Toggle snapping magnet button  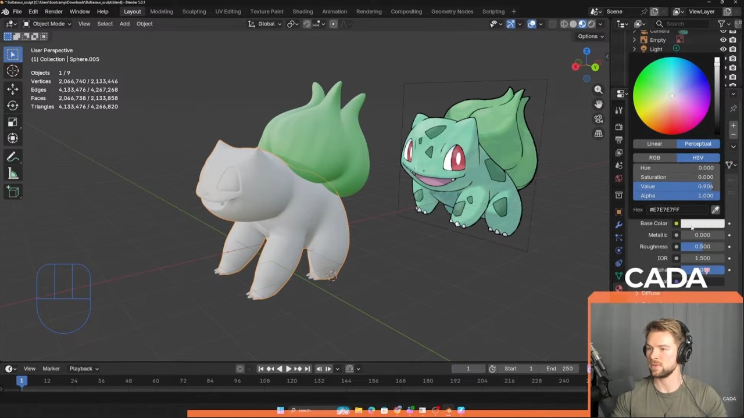coord(307,24)
